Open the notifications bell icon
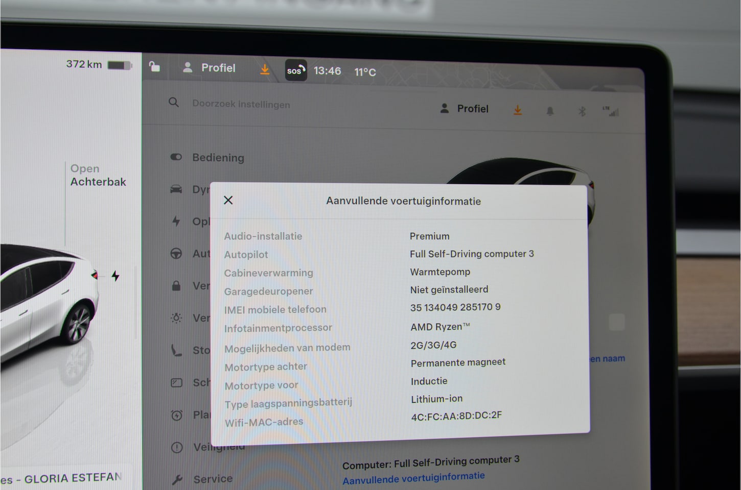This screenshot has width=741, height=490. (550, 111)
